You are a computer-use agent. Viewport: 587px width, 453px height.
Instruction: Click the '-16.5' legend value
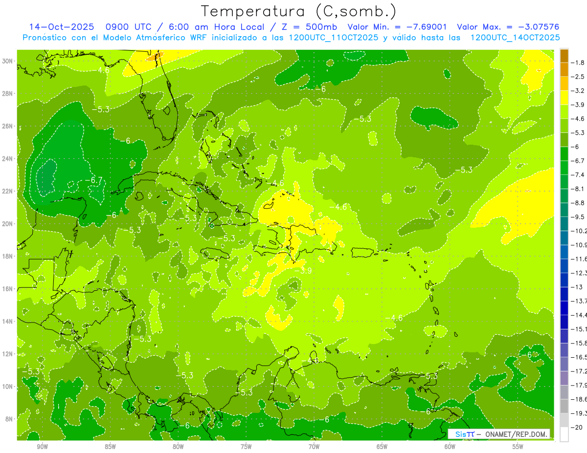pos(579,357)
